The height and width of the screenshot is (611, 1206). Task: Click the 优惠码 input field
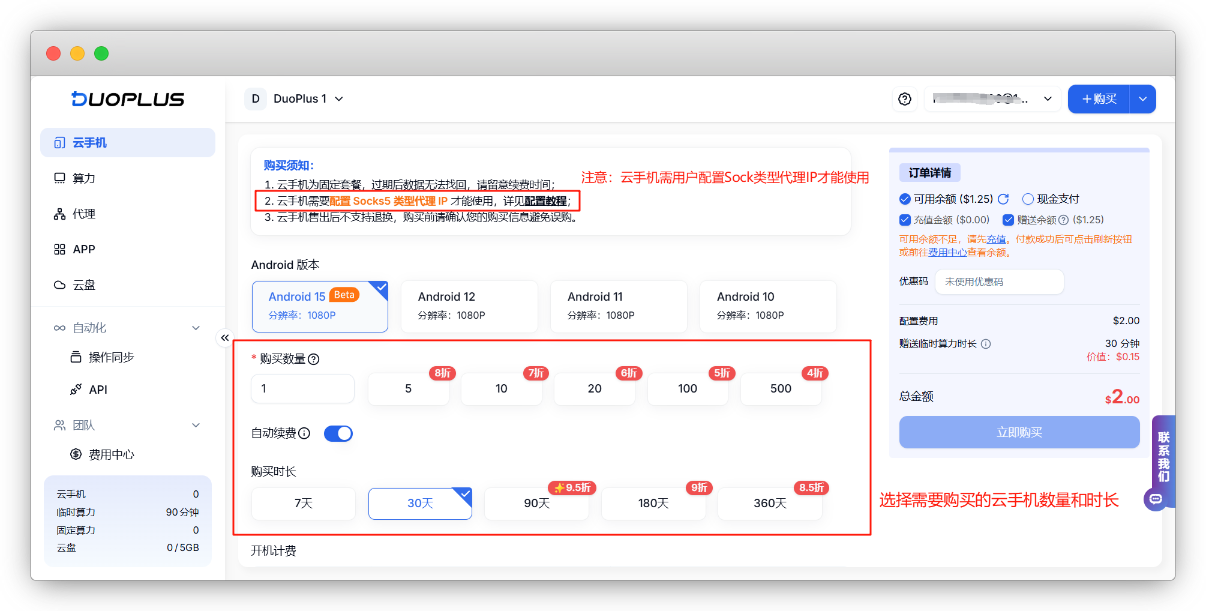[x=999, y=281]
